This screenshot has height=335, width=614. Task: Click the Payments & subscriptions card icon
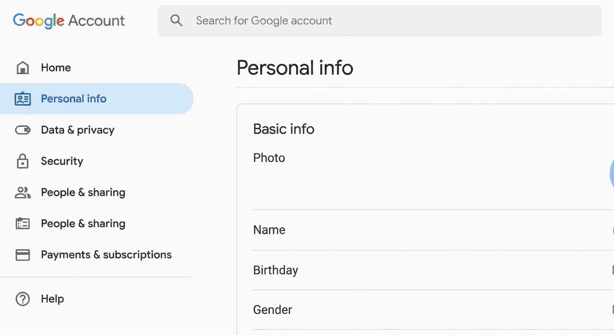[x=22, y=254]
